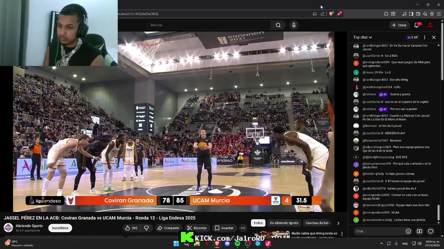Open the weather widget showing 28°C
This screenshot has width=444, height=249.
[x=19, y=243]
